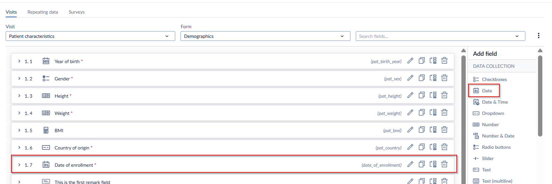Switch to the Surveys tab
552x184 pixels.
(x=77, y=12)
